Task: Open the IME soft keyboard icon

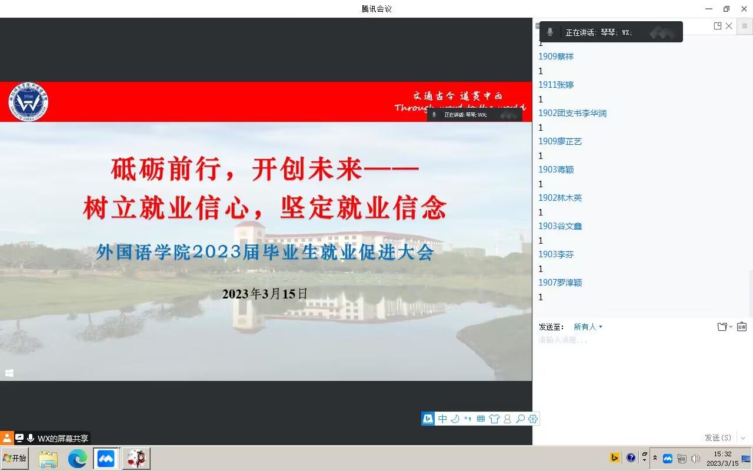Action: [481, 419]
